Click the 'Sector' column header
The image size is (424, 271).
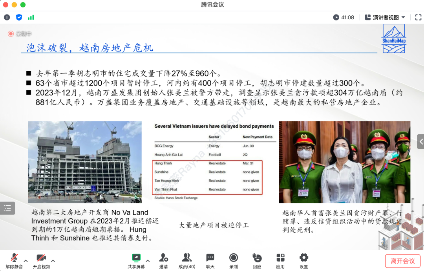click(214, 137)
